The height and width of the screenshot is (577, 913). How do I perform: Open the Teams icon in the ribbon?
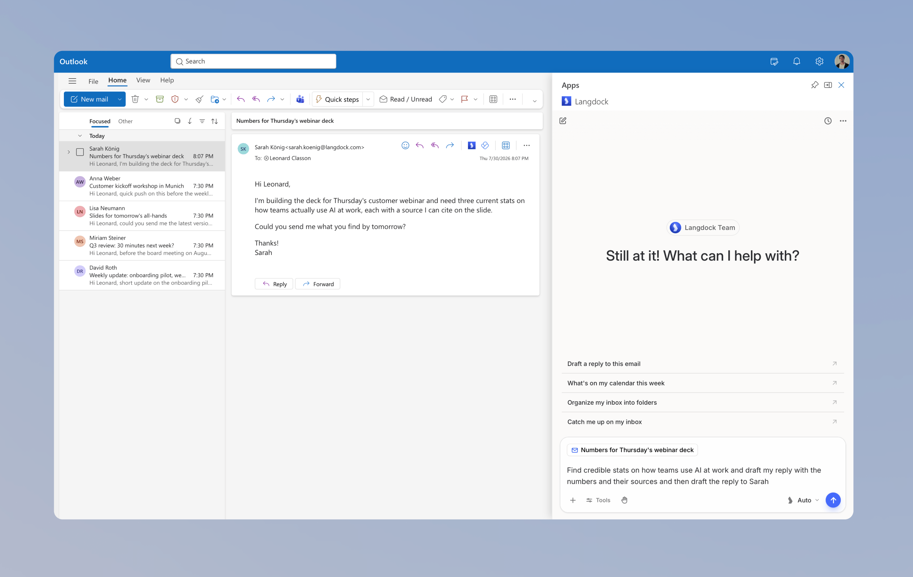[x=300, y=99]
